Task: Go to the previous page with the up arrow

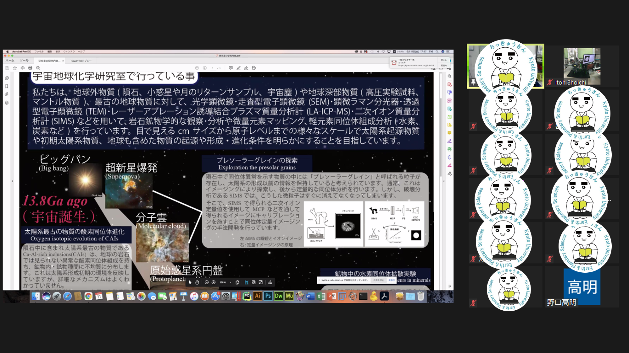Action: [x=197, y=68]
